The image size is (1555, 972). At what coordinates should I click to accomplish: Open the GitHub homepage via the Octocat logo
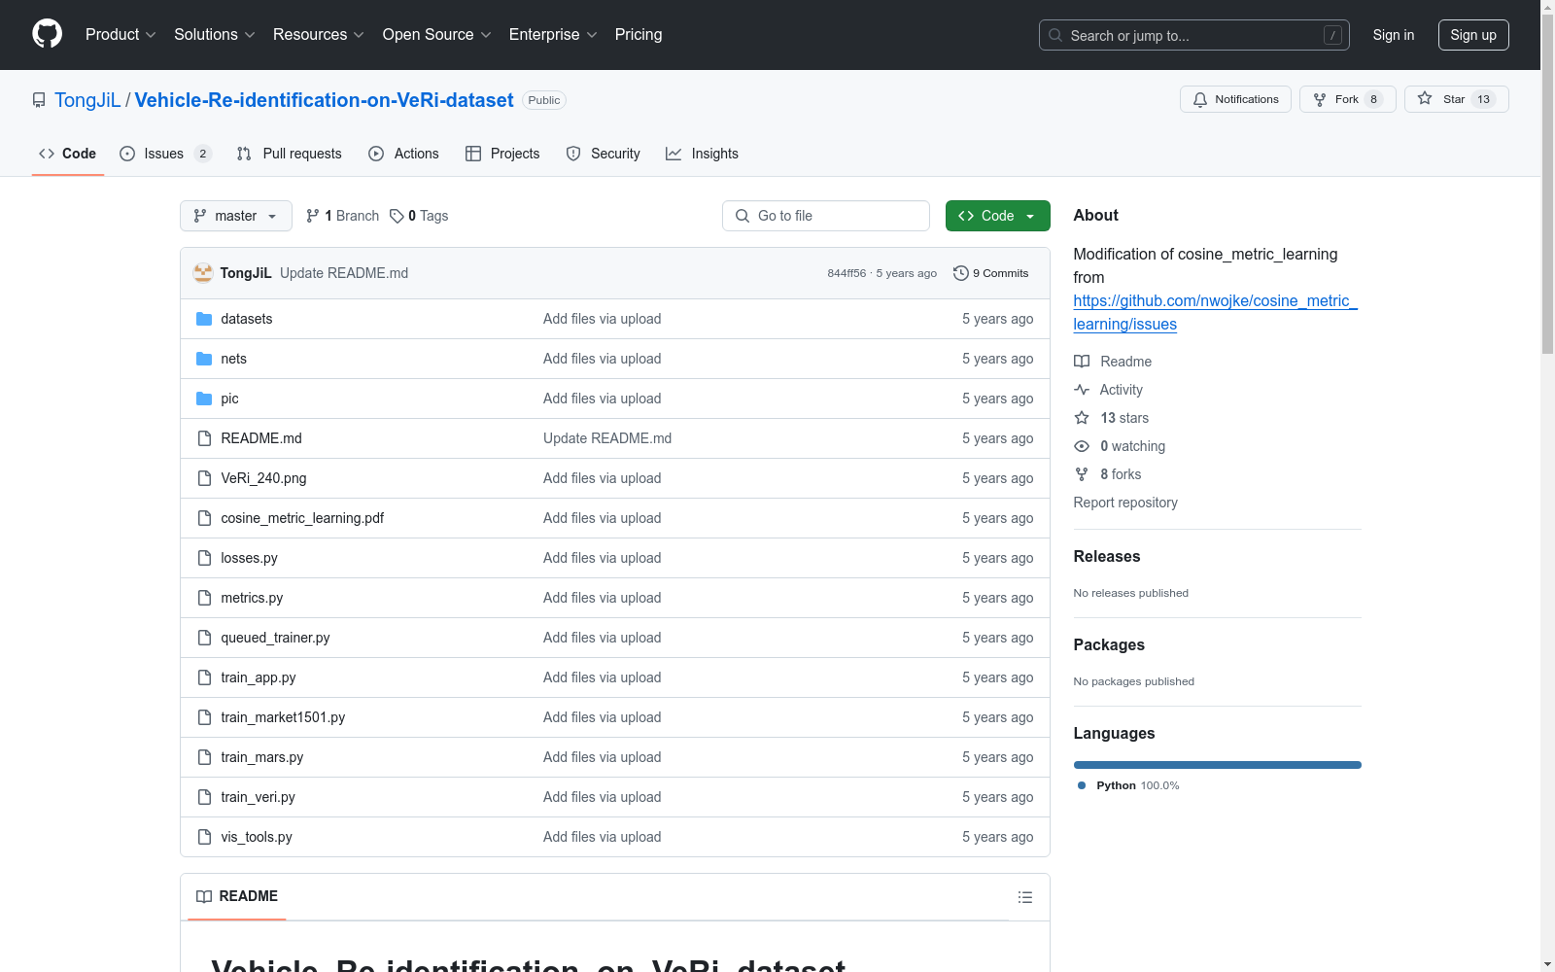point(47,34)
